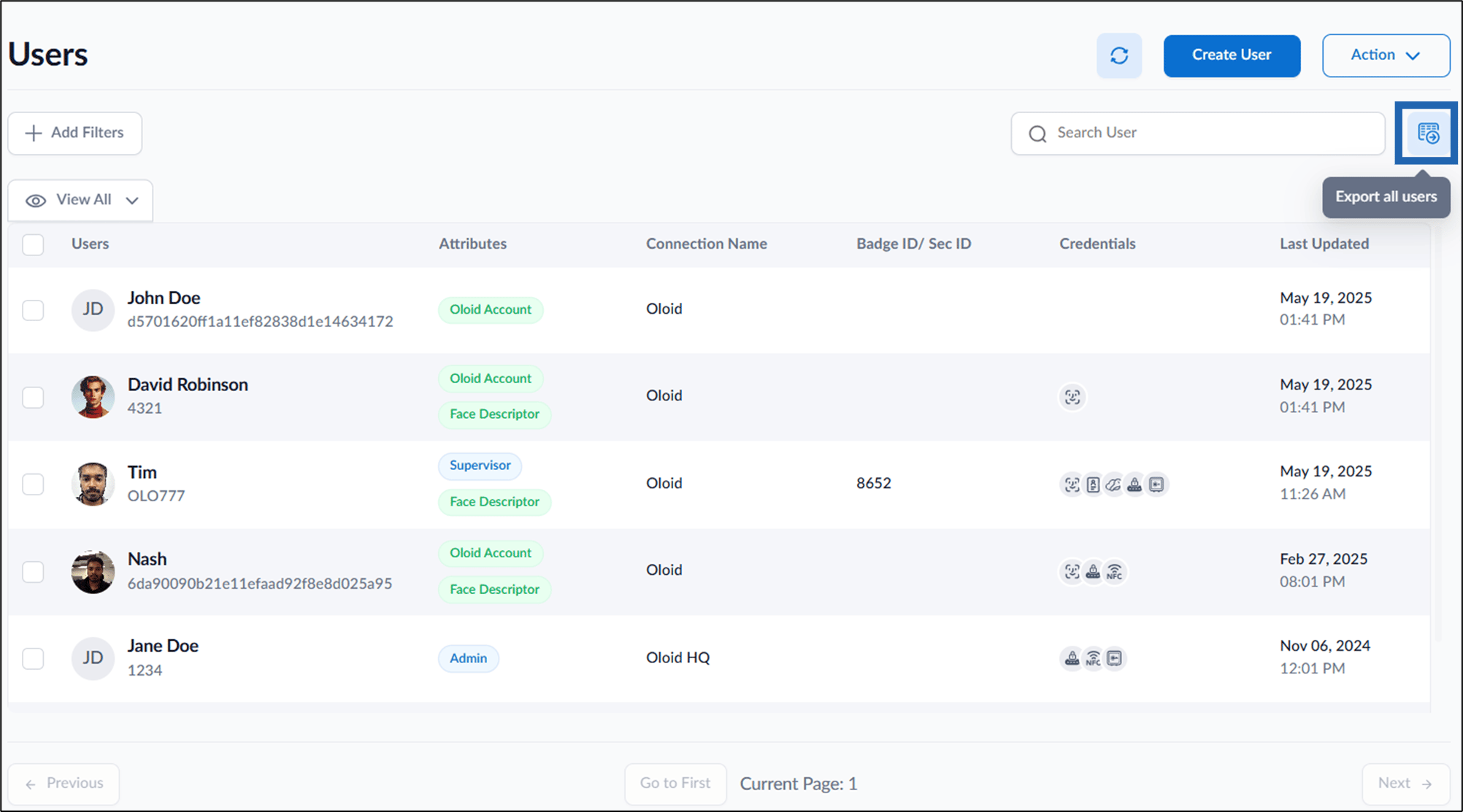Click Nash's NFC credential icon
Image resolution: width=1463 pixels, height=812 pixels.
(x=1114, y=571)
